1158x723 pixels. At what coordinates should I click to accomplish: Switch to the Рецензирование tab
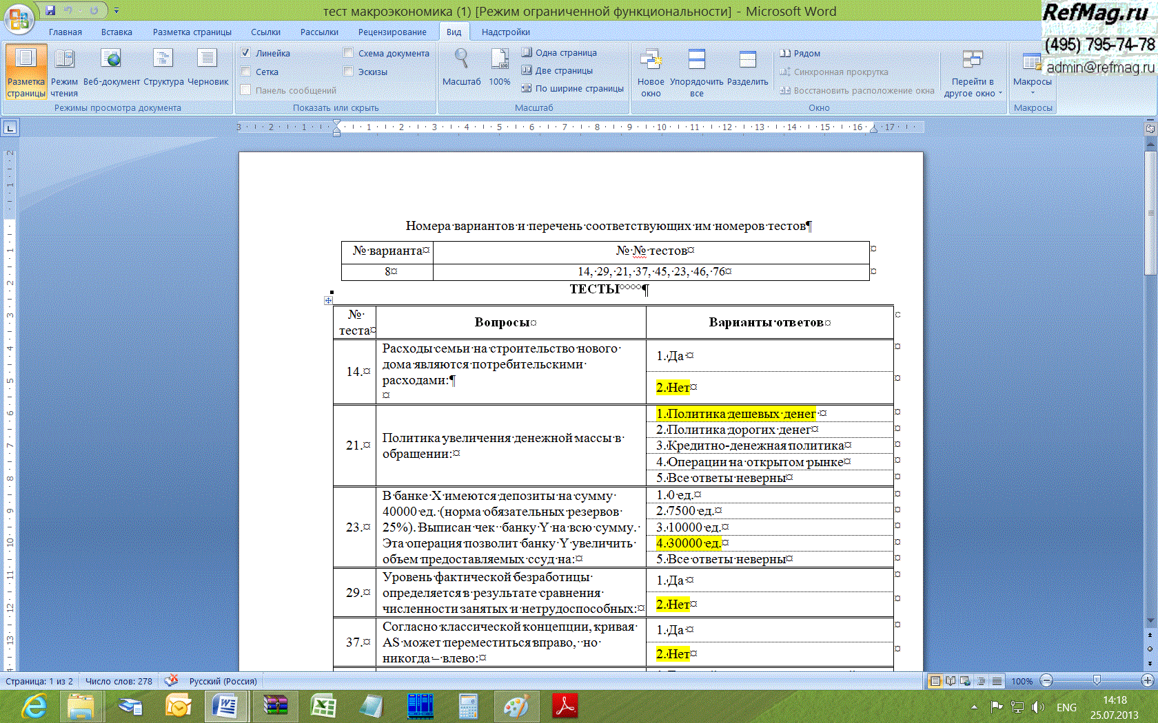(x=392, y=32)
